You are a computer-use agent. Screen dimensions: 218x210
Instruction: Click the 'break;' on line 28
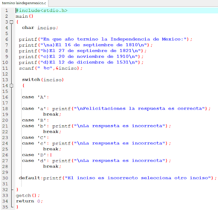52,167
